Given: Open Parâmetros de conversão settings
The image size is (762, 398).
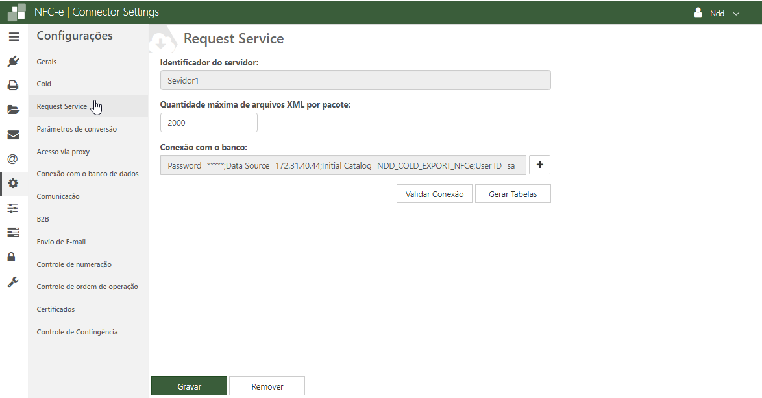Looking at the screenshot, I should pos(77,129).
